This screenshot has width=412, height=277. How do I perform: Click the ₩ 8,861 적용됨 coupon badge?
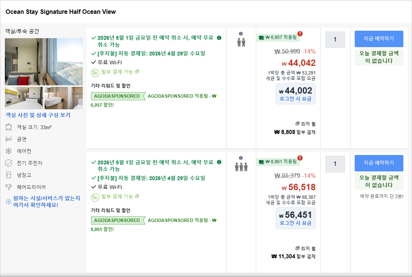(x=278, y=162)
